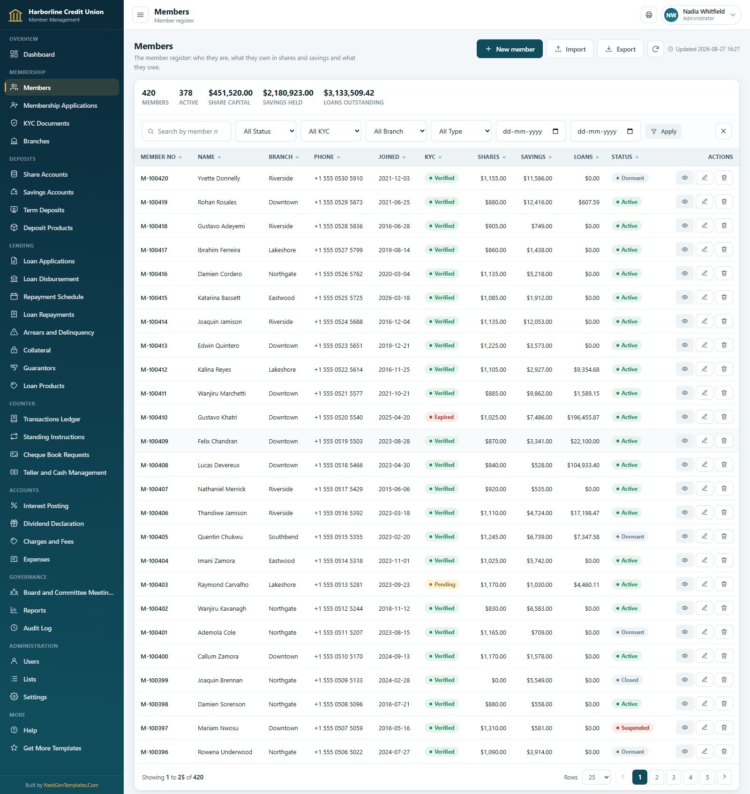The image size is (750, 794).
Task: Edit member Nathaniel Merrick
Action: click(705, 489)
